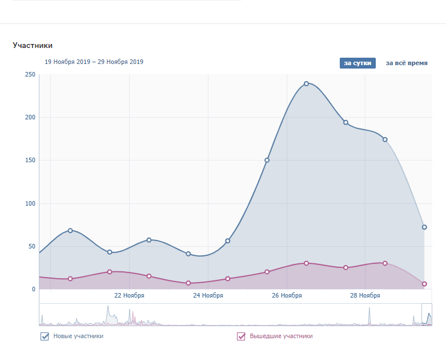Select the "за всё время" tab

[x=407, y=63]
